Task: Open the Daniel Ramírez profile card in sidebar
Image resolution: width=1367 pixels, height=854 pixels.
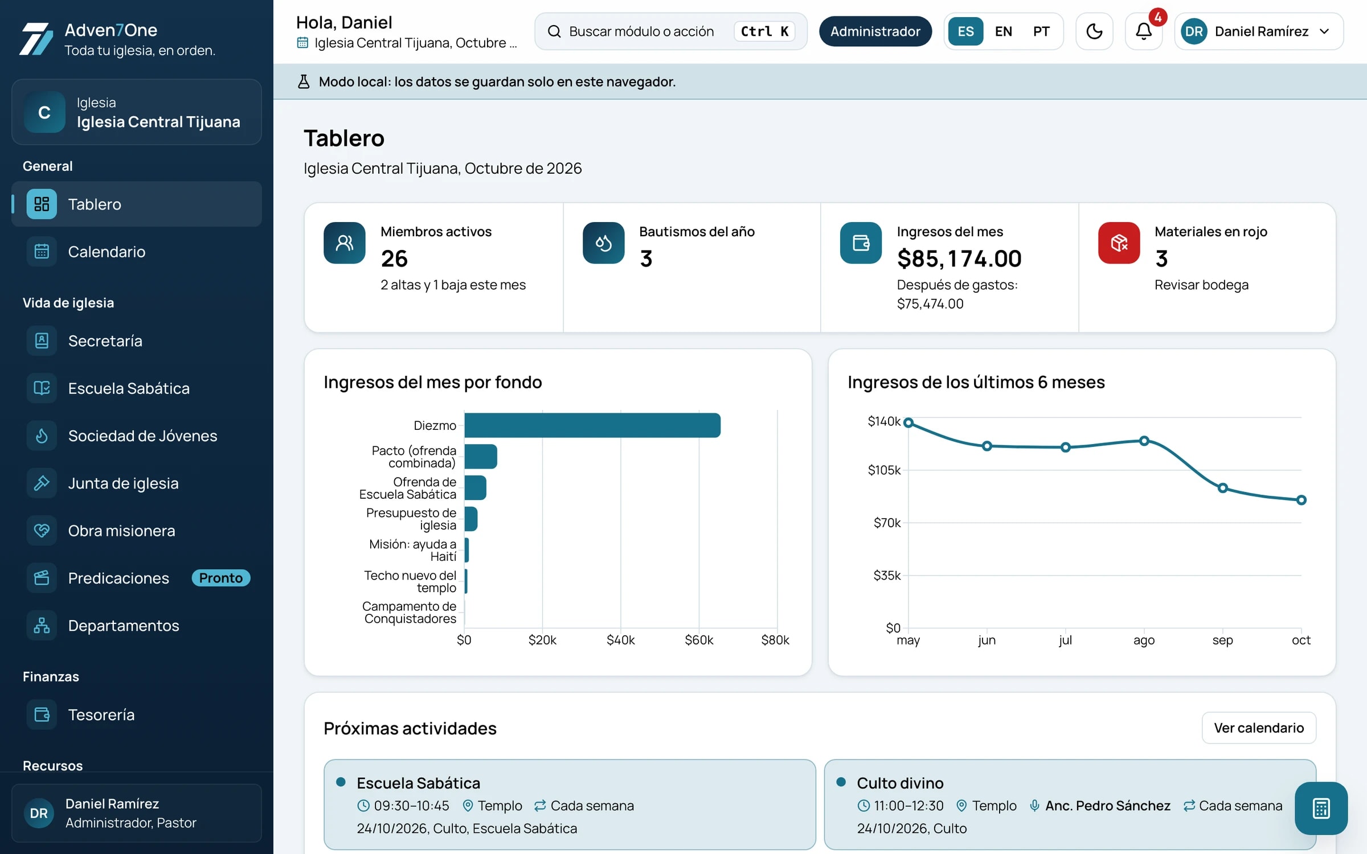Action: coord(137,813)
